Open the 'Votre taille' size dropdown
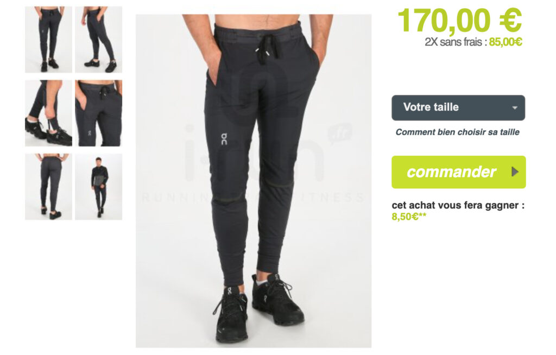The image size is (556, 355). coord(458,108)
